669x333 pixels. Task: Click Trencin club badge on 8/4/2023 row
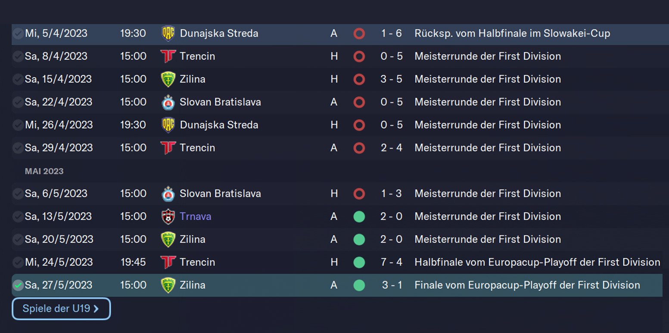168,56
